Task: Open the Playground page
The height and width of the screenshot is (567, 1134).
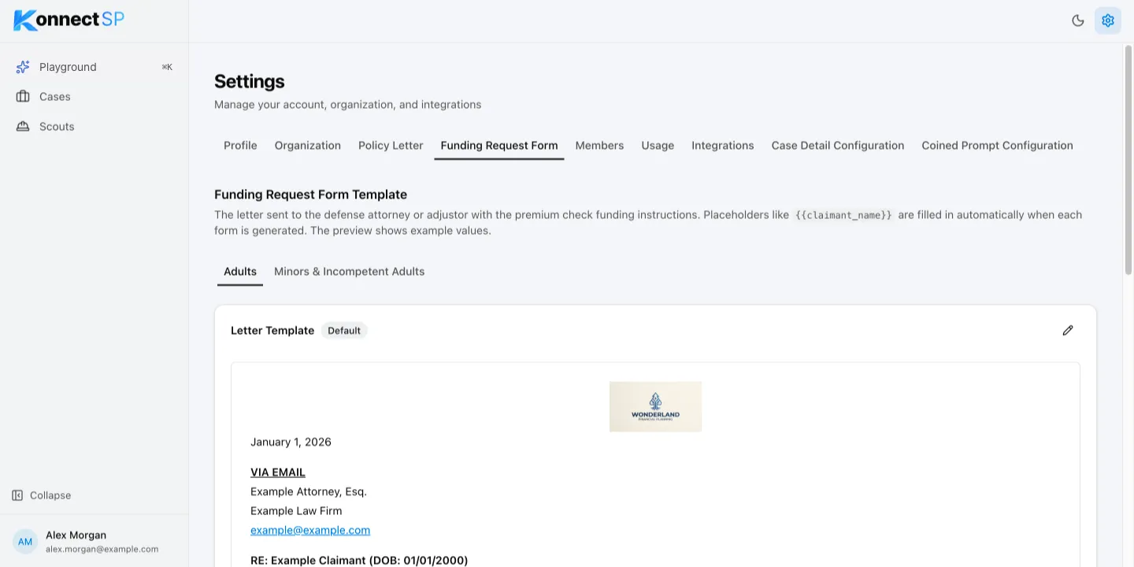Action: coord(94,67)
